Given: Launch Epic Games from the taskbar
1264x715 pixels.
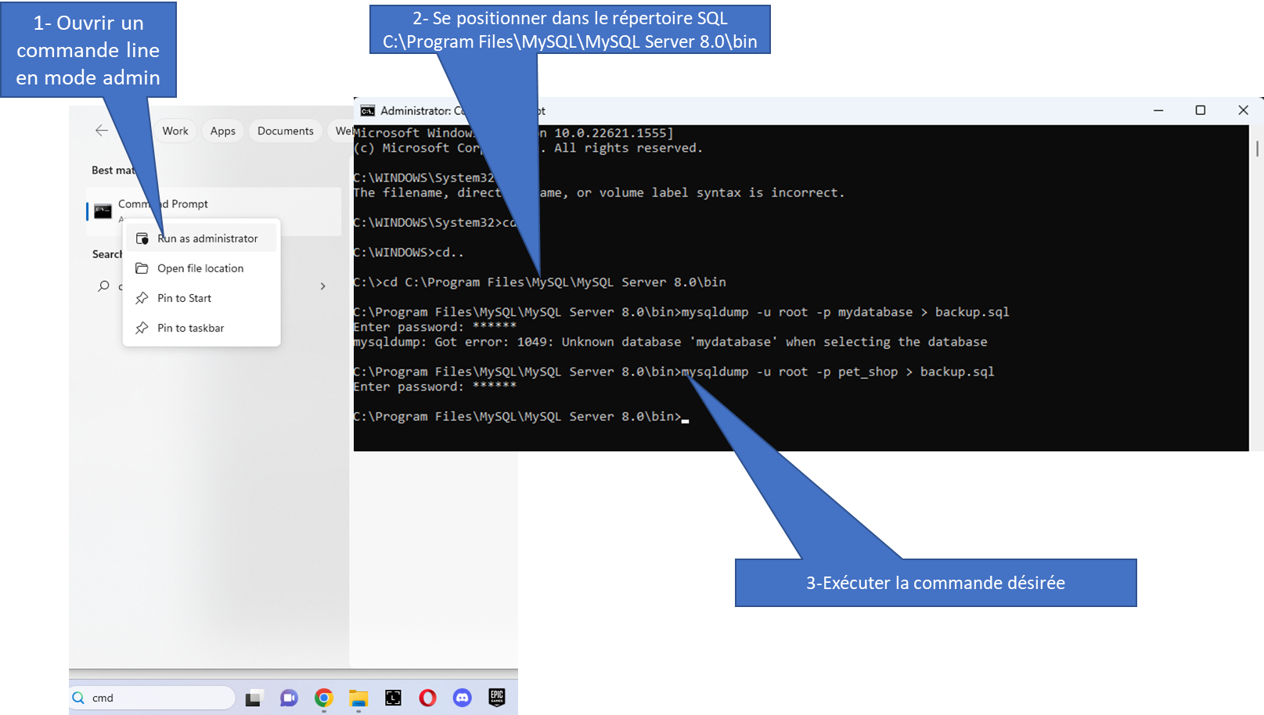Looking at the screenshot, I should (497, 697).
